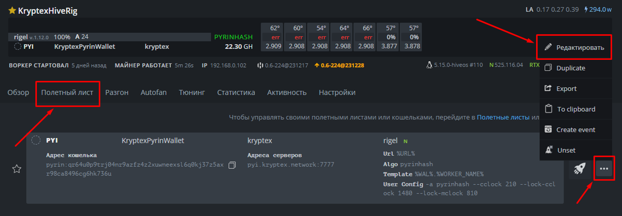Click the green N Nvidia badge beside rigel
The image size is (622, 216).
(405, 141)
